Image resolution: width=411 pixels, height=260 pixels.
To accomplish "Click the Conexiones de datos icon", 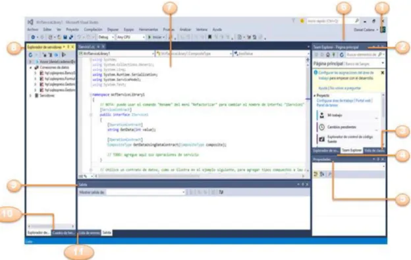I will click(x=37, y=68).
